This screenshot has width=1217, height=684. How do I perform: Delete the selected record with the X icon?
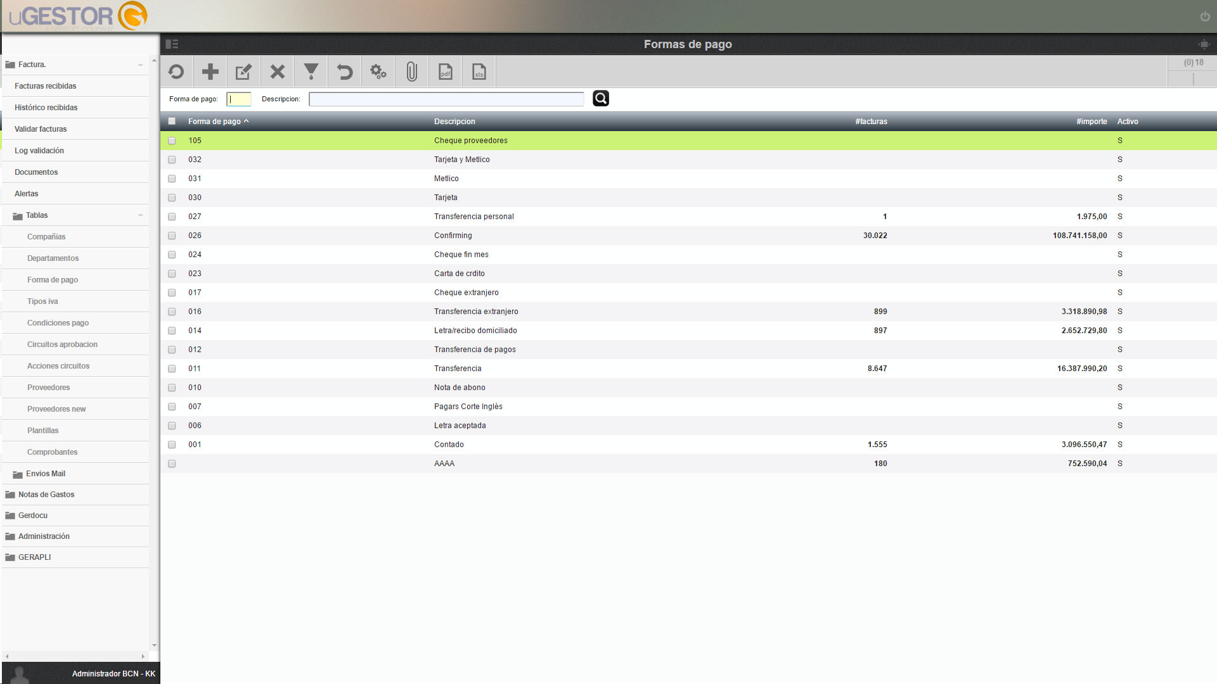[x=277, y=72]
